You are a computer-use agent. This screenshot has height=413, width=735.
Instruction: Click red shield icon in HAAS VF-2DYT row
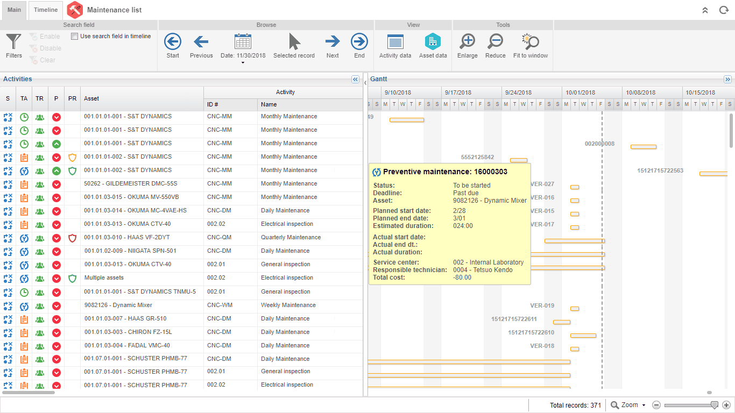pos(73,238)
